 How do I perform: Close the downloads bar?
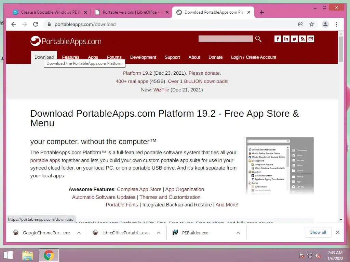coord(338,232)
